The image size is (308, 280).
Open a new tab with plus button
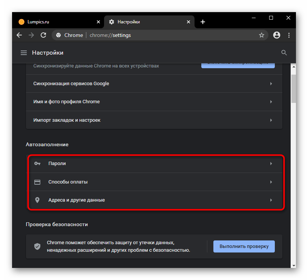coord(203,22)
